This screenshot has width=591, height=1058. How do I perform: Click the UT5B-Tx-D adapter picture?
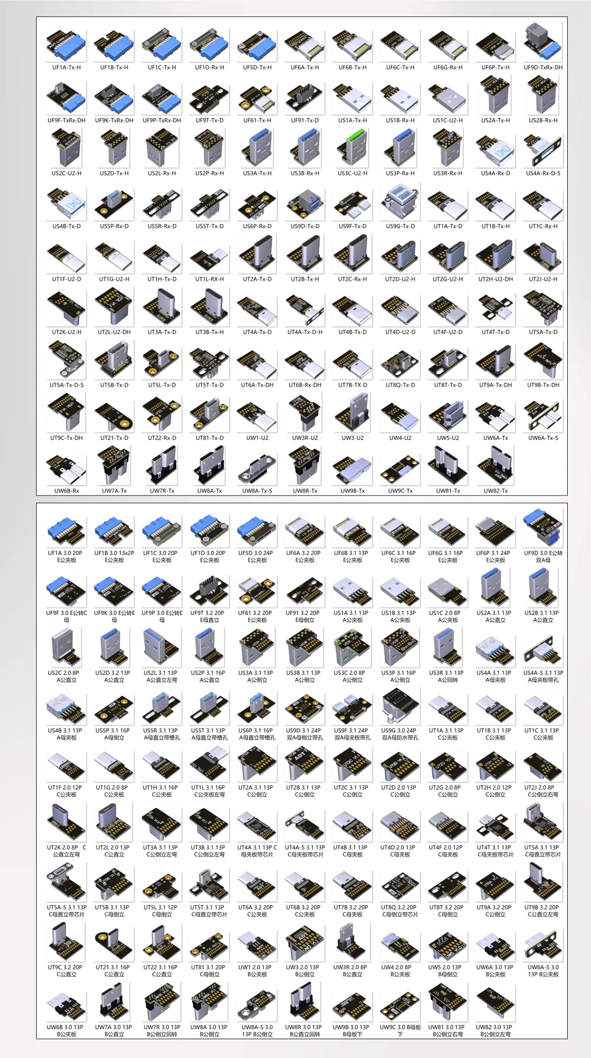click(114, 361)
